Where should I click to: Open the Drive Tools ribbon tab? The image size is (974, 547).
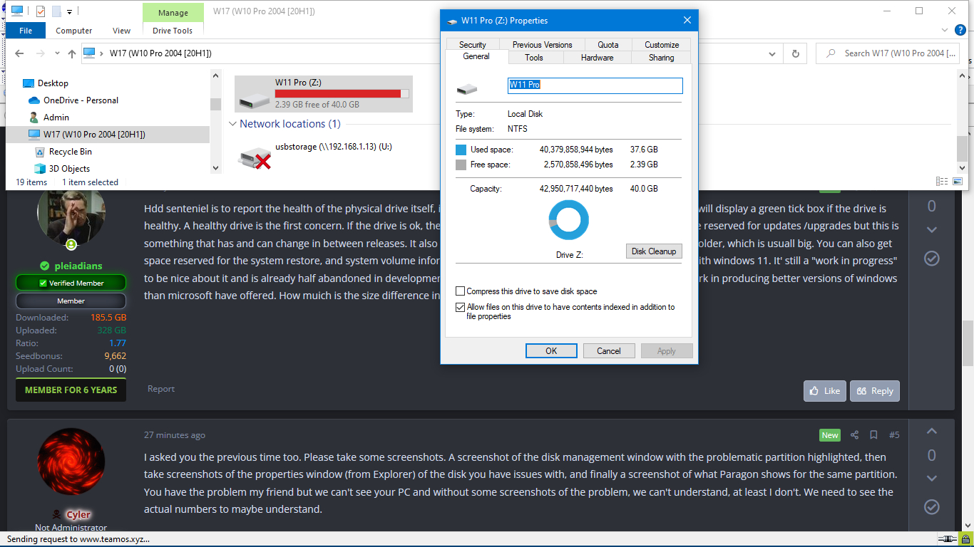click(x=173, y=31)
